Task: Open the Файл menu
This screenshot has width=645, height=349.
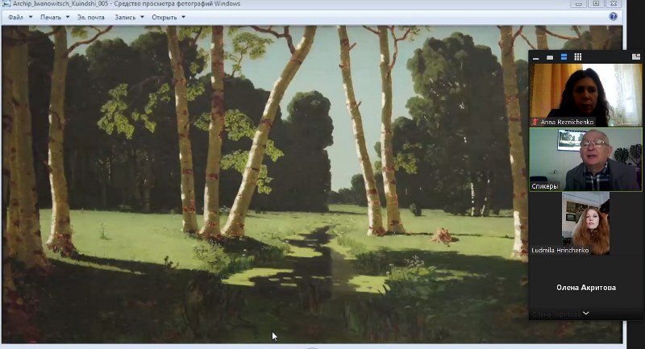Action: tap(16, 17)
